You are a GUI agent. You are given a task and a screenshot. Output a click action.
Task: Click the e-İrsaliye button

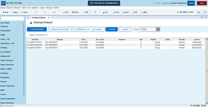(x=96, y=29)
